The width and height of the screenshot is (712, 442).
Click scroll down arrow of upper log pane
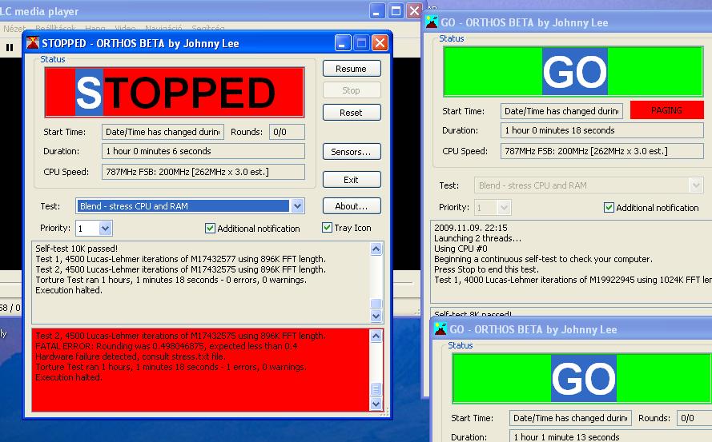[376, 316]
